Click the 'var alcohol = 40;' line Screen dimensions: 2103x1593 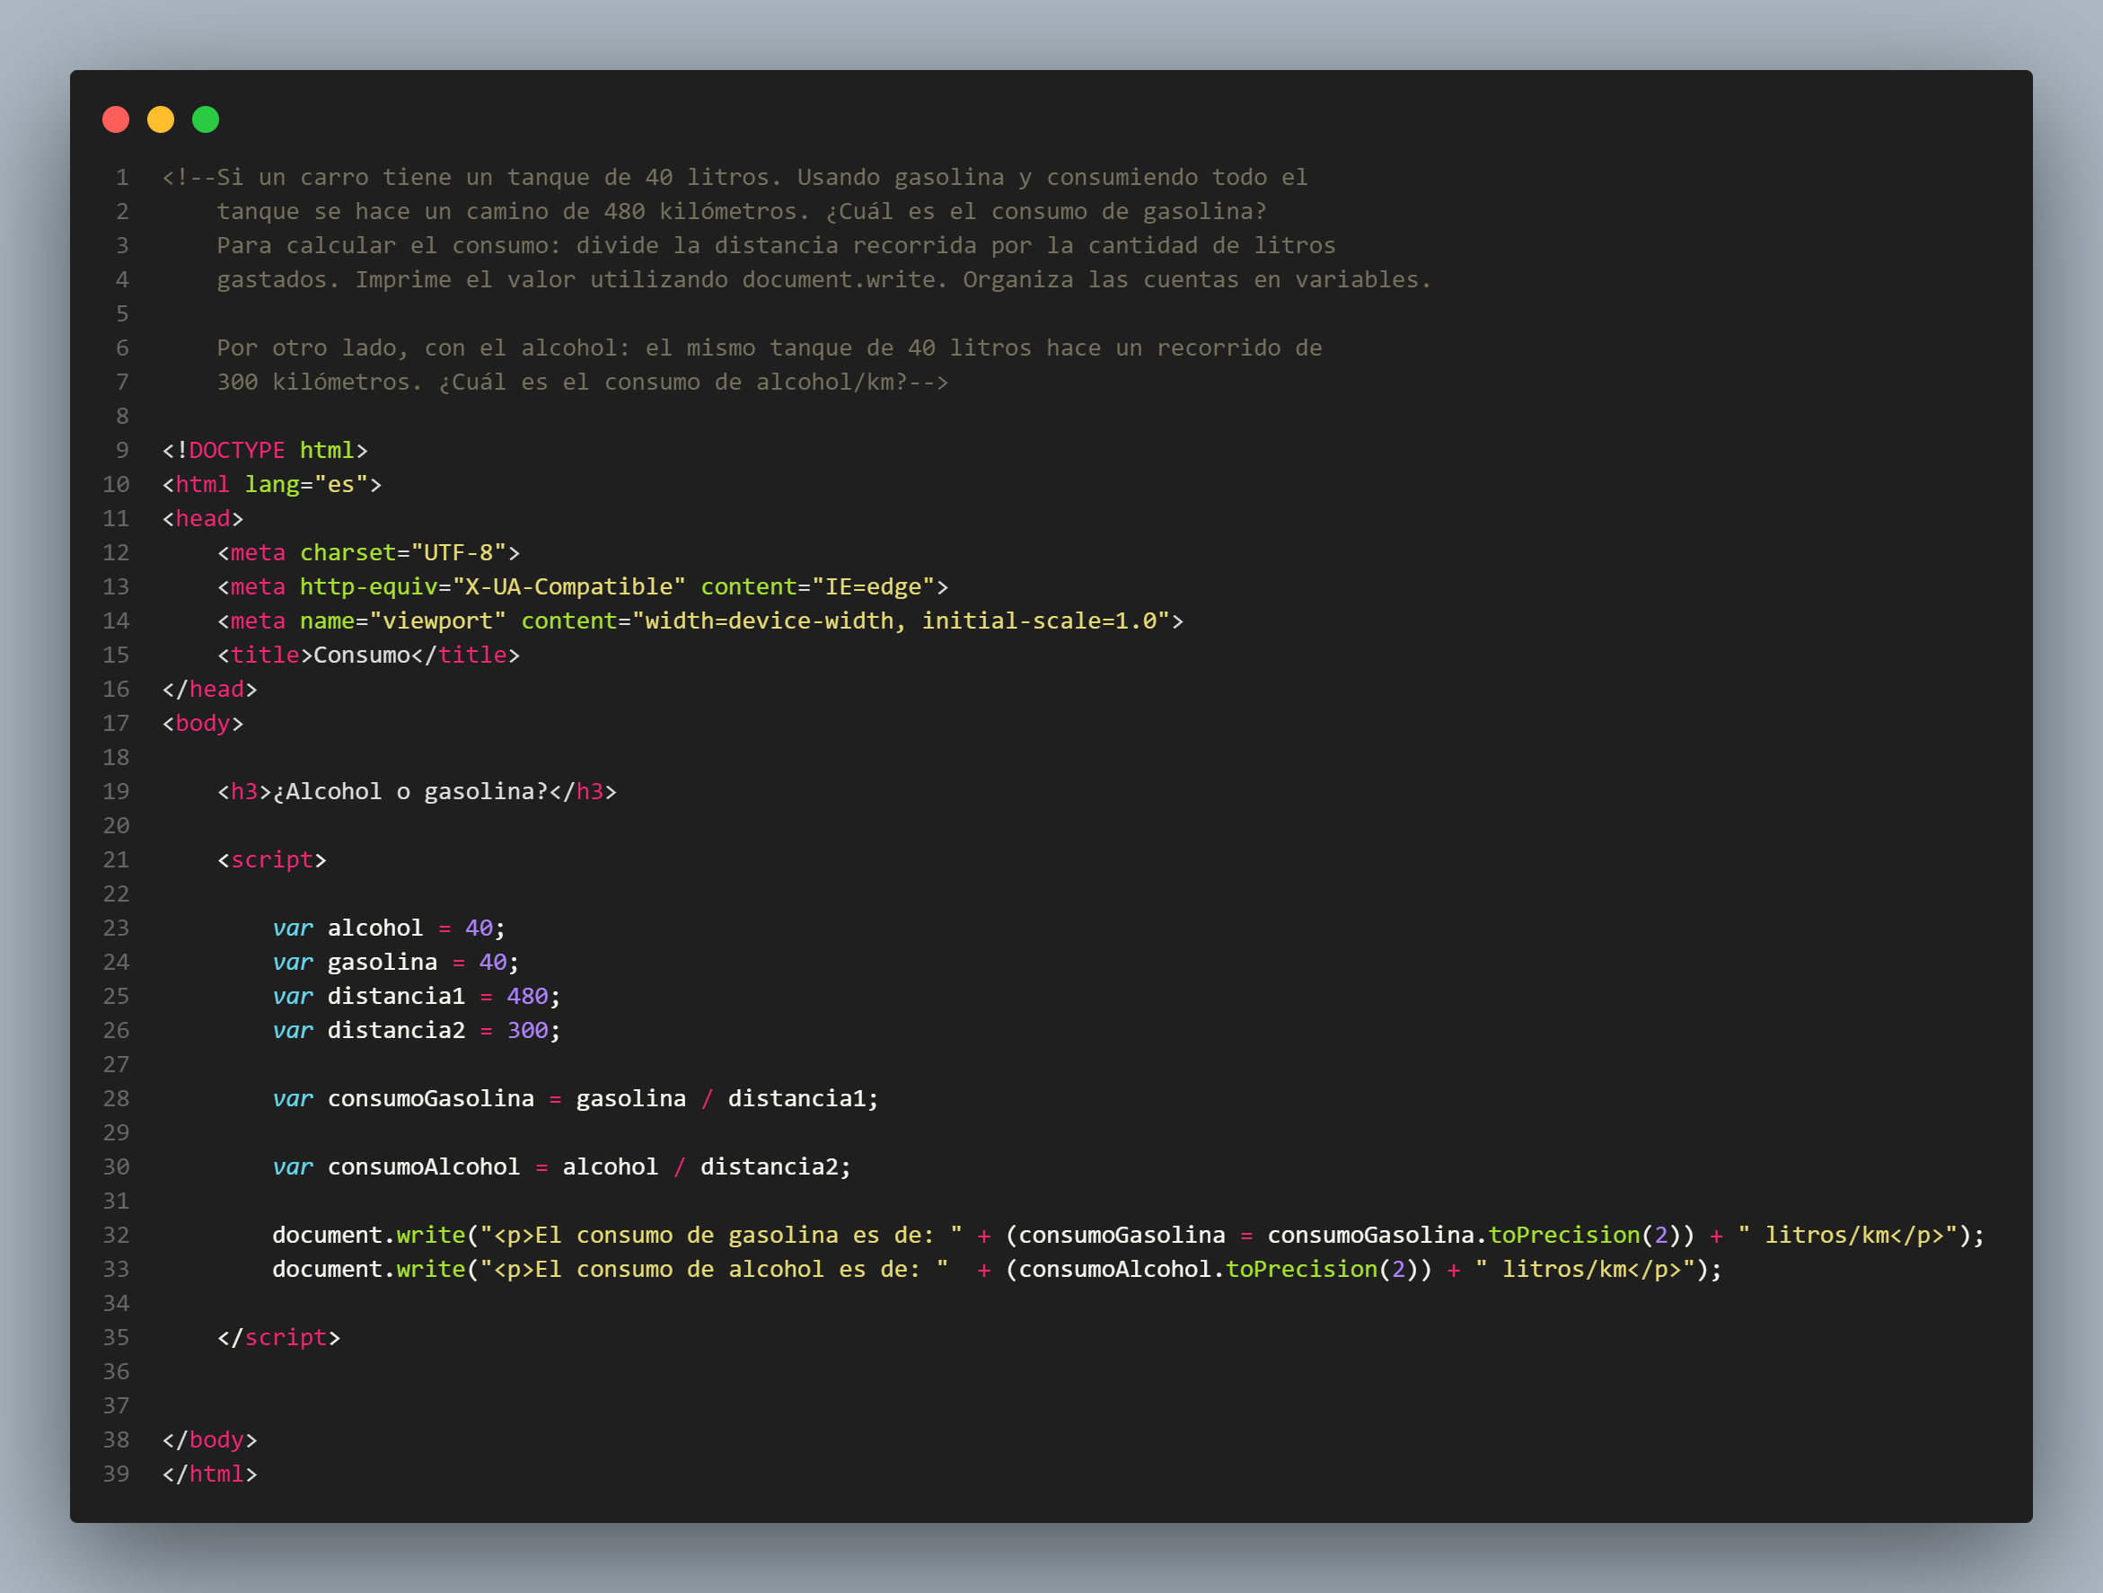click(389, 929)
